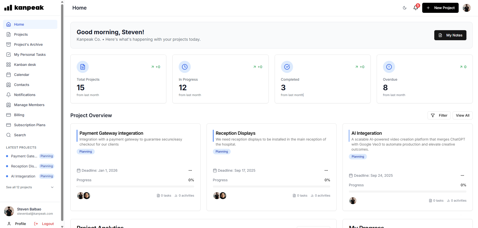Click the Payment Gateway progress bar
The width and height of the screenshot is (478, 228).
tap(135, 187)
